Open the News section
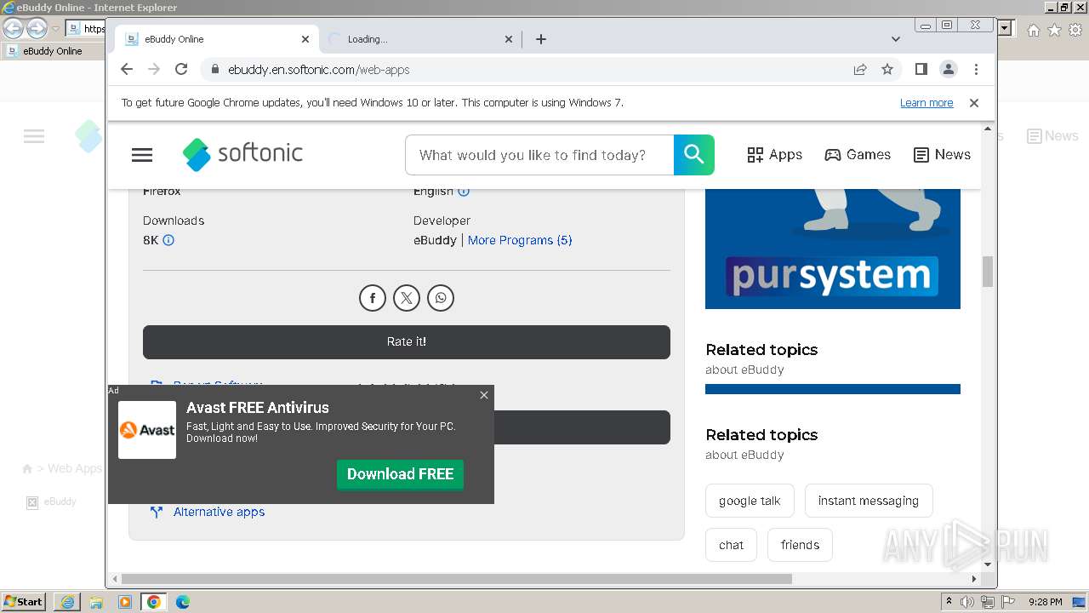Viewport: 1089px width, 613px height. pos(942,155)
